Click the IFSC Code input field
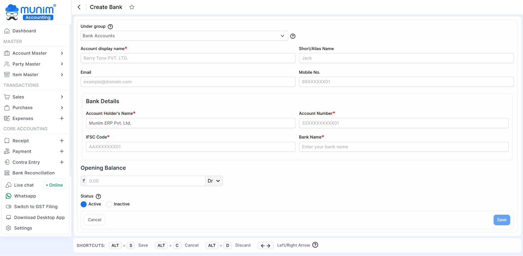 tap(191, 147)
